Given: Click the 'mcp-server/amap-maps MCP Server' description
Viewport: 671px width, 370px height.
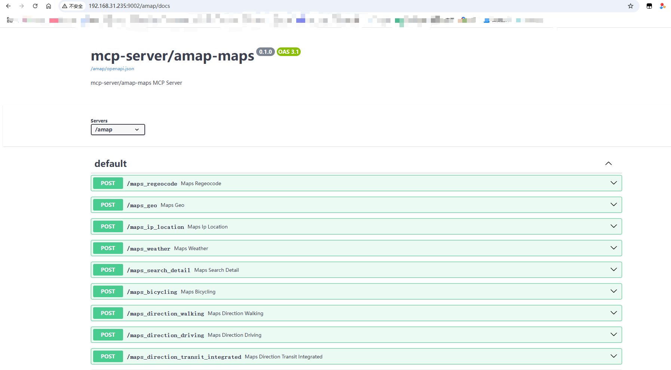Looking at the screenshot, I should (x=136, y=83).
